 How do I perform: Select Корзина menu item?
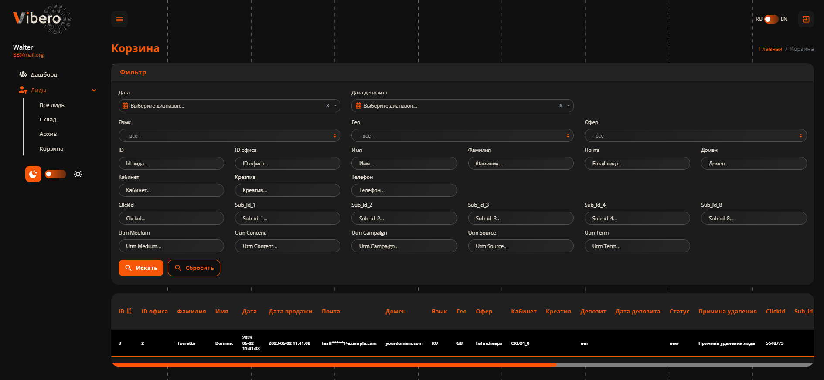(x=51, y=149)
